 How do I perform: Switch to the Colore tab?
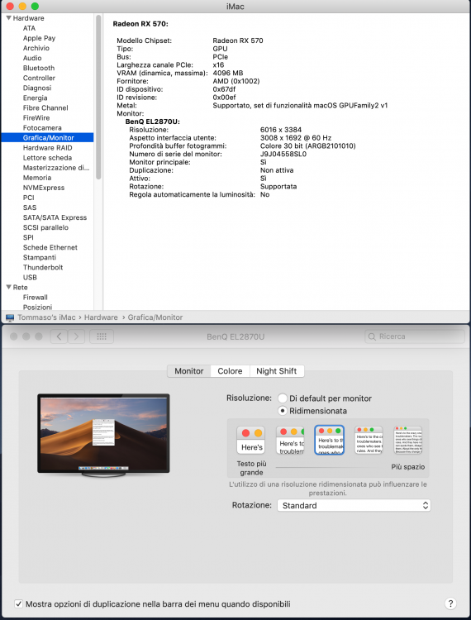[x=230, y=371]
